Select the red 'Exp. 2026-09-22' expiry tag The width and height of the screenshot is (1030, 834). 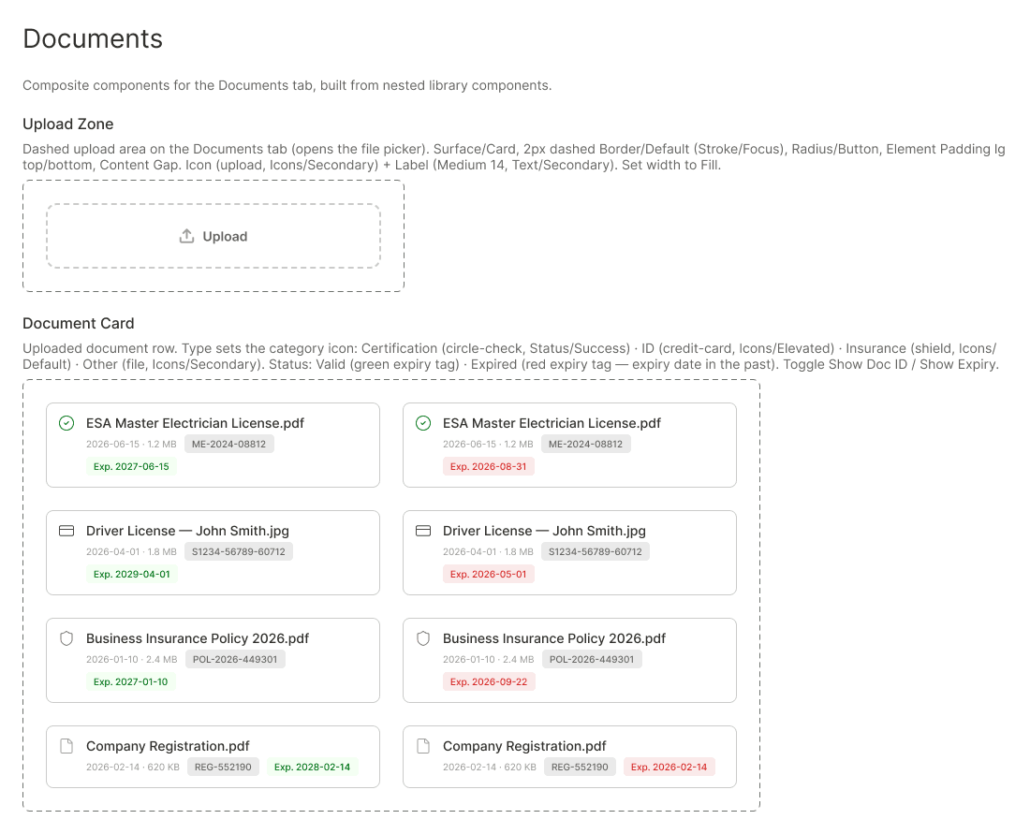click(x=489, y=681)
